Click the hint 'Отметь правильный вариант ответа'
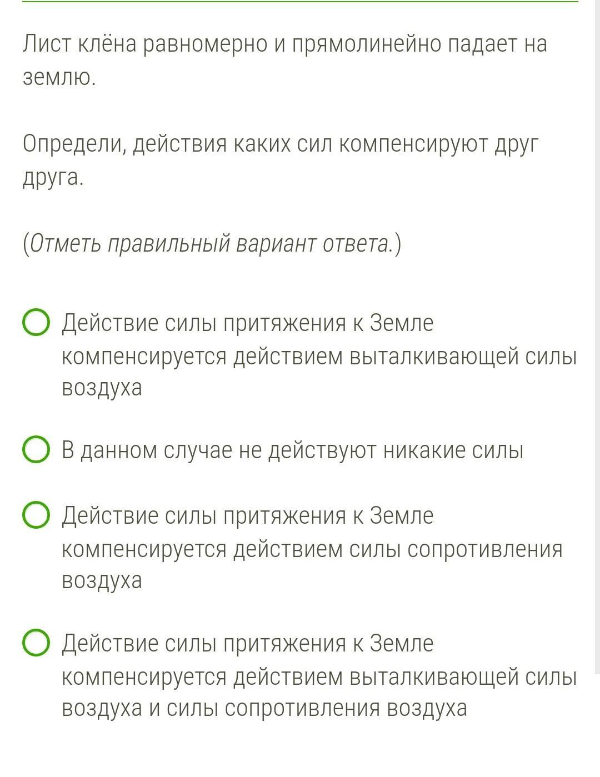Screen dimensions: 600x777 tap(211, 244)
